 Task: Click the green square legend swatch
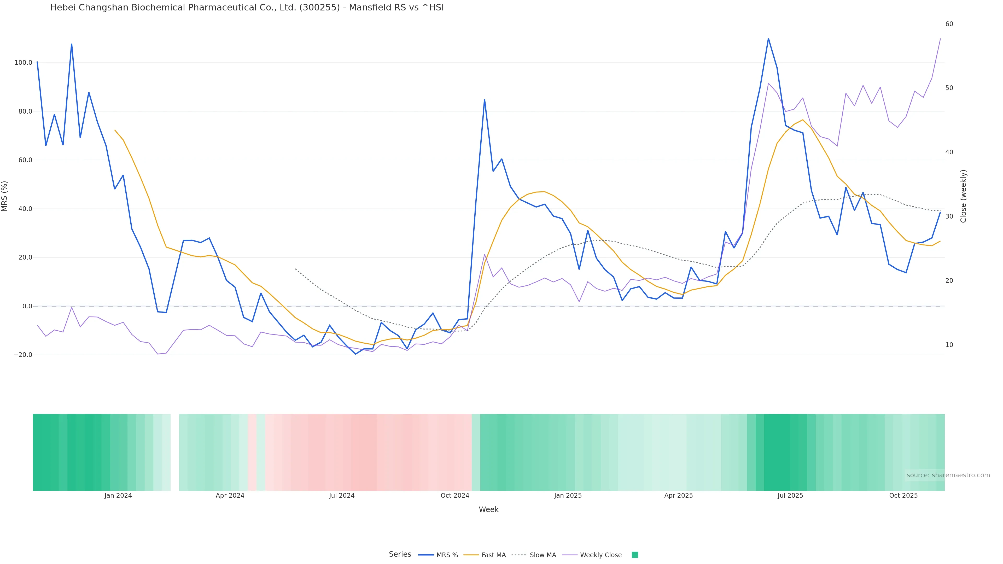pos(635,555)
